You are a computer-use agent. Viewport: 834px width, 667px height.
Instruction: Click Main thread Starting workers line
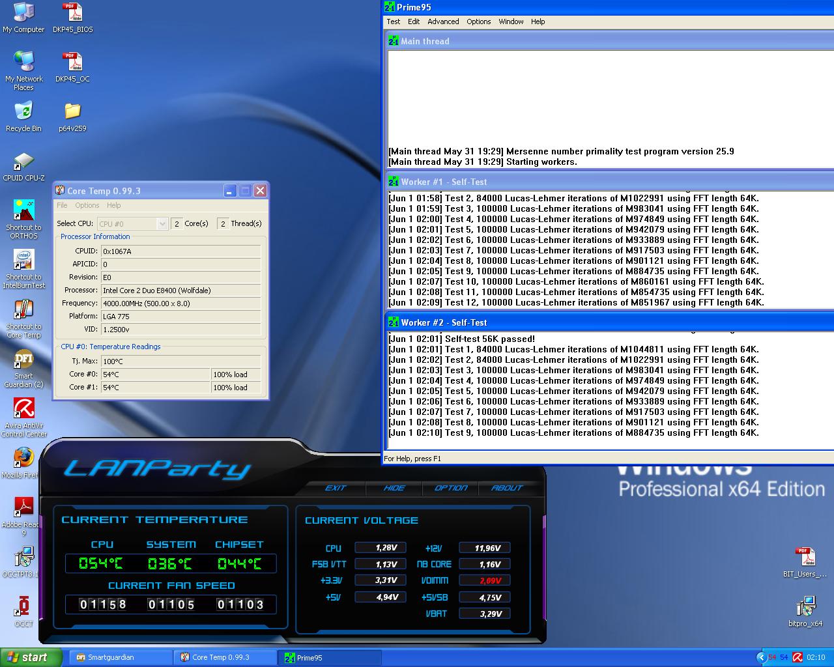tap(483, 162)
